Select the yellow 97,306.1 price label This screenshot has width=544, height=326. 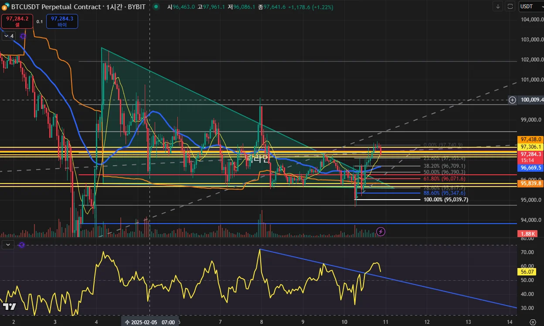tap(530, 146)
